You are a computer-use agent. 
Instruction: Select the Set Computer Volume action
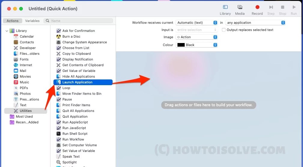pyautogui.click(x=79, y=145)
